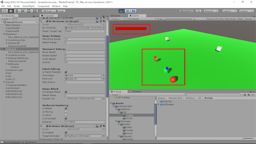This screenshot has width=256, height=144.
Task: Open the Account dropdown
Action: click(x=211, y=11)
